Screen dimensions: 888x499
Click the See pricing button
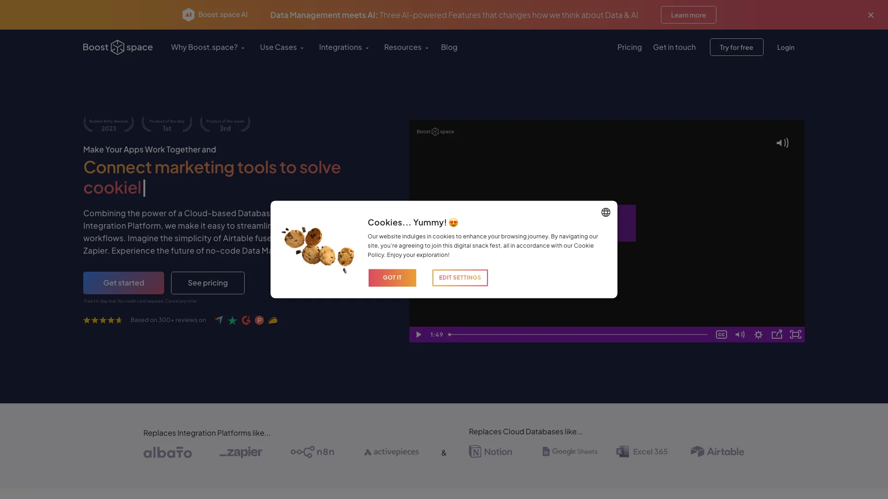[208, 283]
